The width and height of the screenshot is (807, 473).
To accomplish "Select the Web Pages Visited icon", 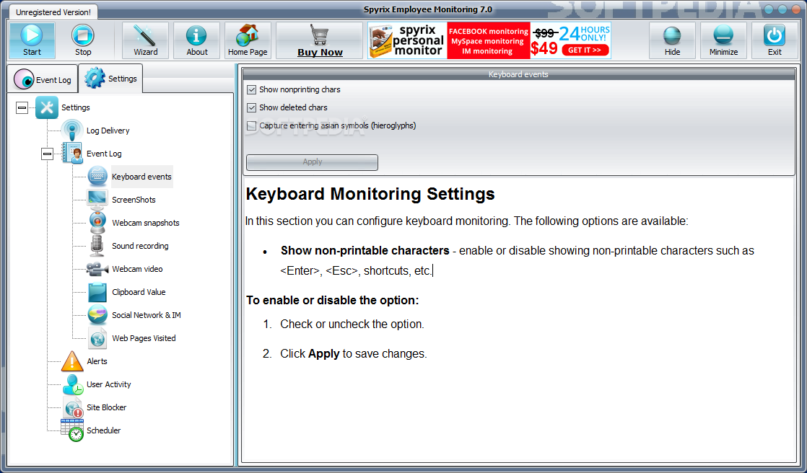I will coord(97,337).
